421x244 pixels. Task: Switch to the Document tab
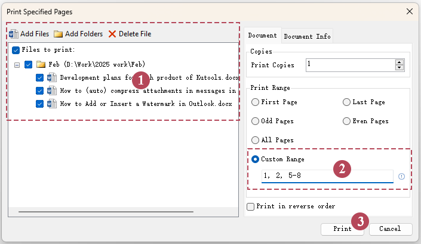[262, 35]
